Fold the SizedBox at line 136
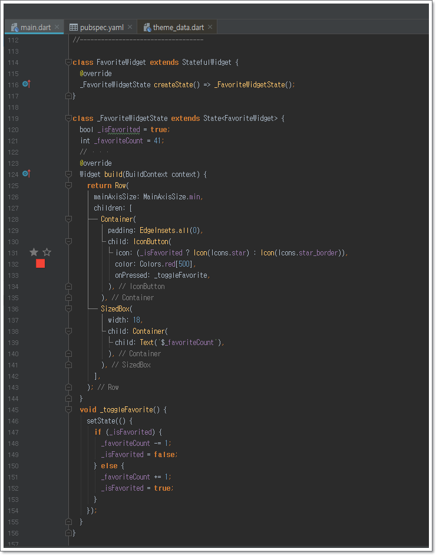Viewport: 436px width, 555px height. click(x=68, y=308)
